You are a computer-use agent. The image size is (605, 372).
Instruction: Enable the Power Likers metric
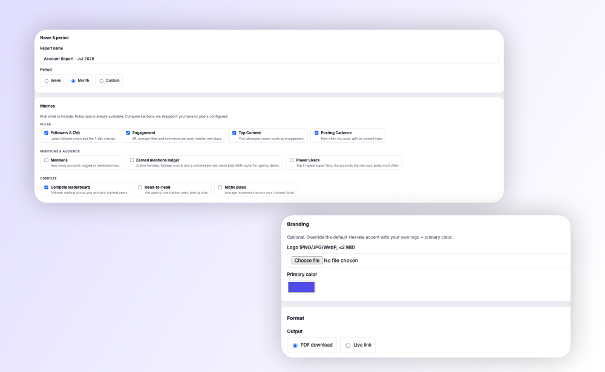[292, 160]
